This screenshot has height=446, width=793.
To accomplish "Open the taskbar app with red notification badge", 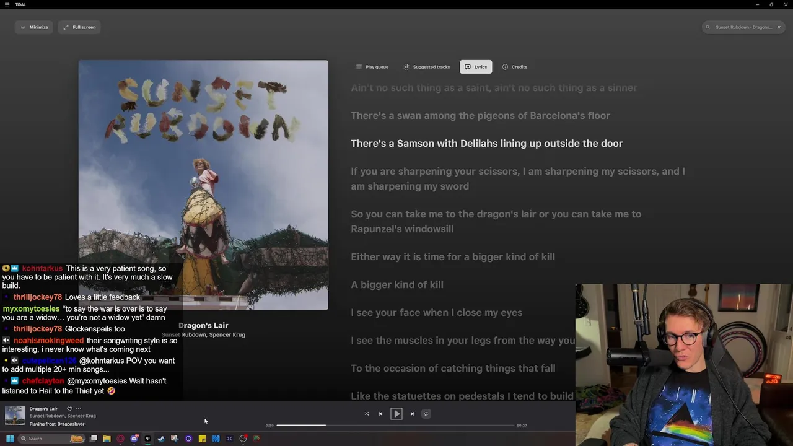I will 243,439.
